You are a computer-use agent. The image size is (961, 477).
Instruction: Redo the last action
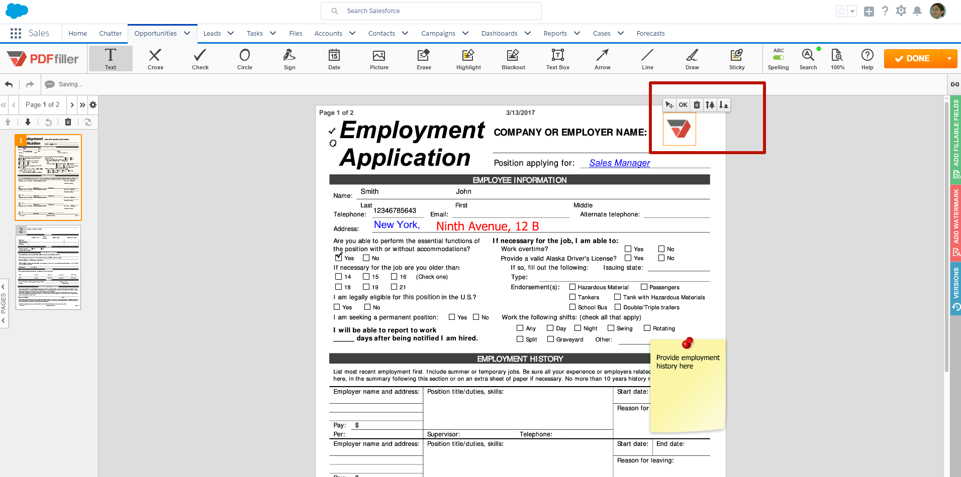point(30,84)
